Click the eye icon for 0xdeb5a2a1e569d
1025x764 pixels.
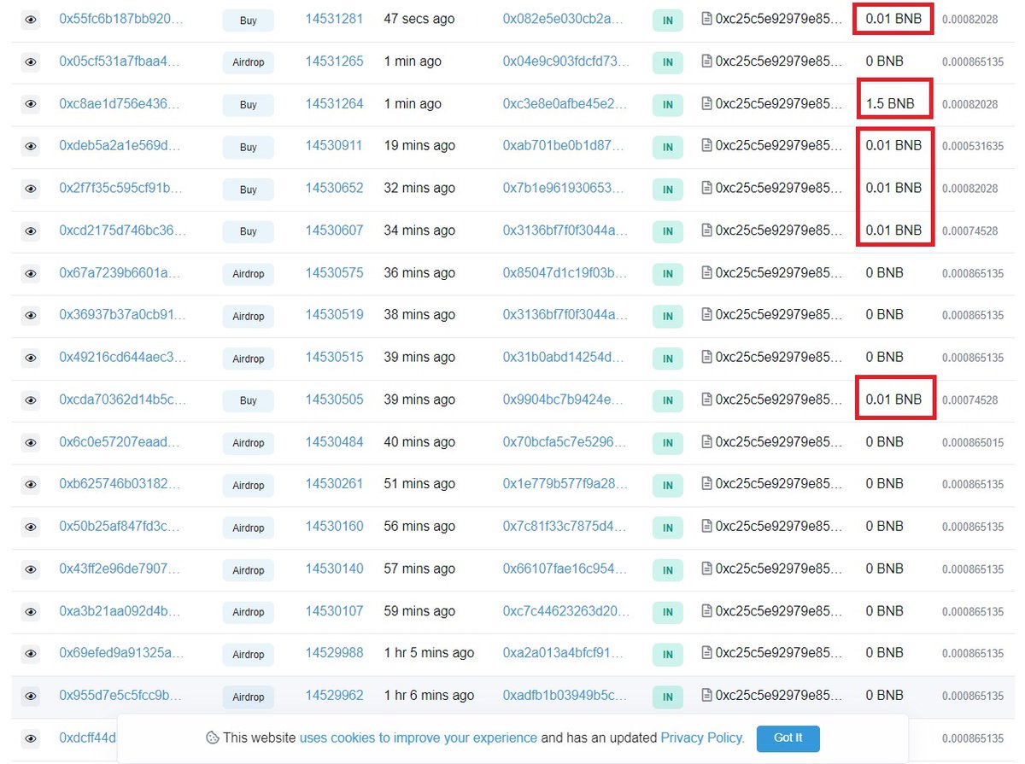[31, 146]
